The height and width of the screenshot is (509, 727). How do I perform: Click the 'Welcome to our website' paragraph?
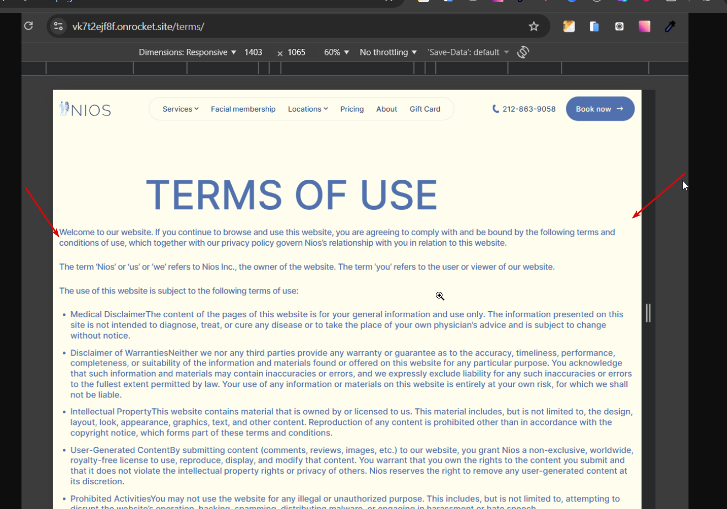point(337,237)
